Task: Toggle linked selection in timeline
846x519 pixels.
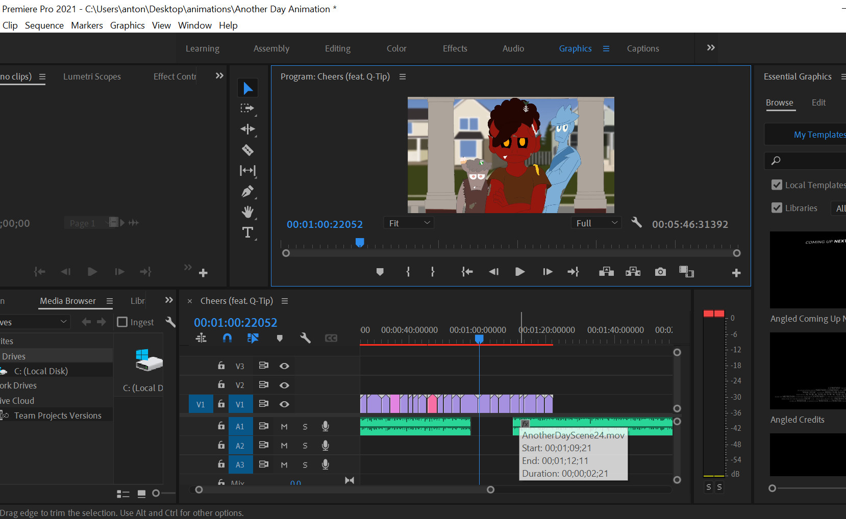Action: pyautogui.click(x=253, y=338)
